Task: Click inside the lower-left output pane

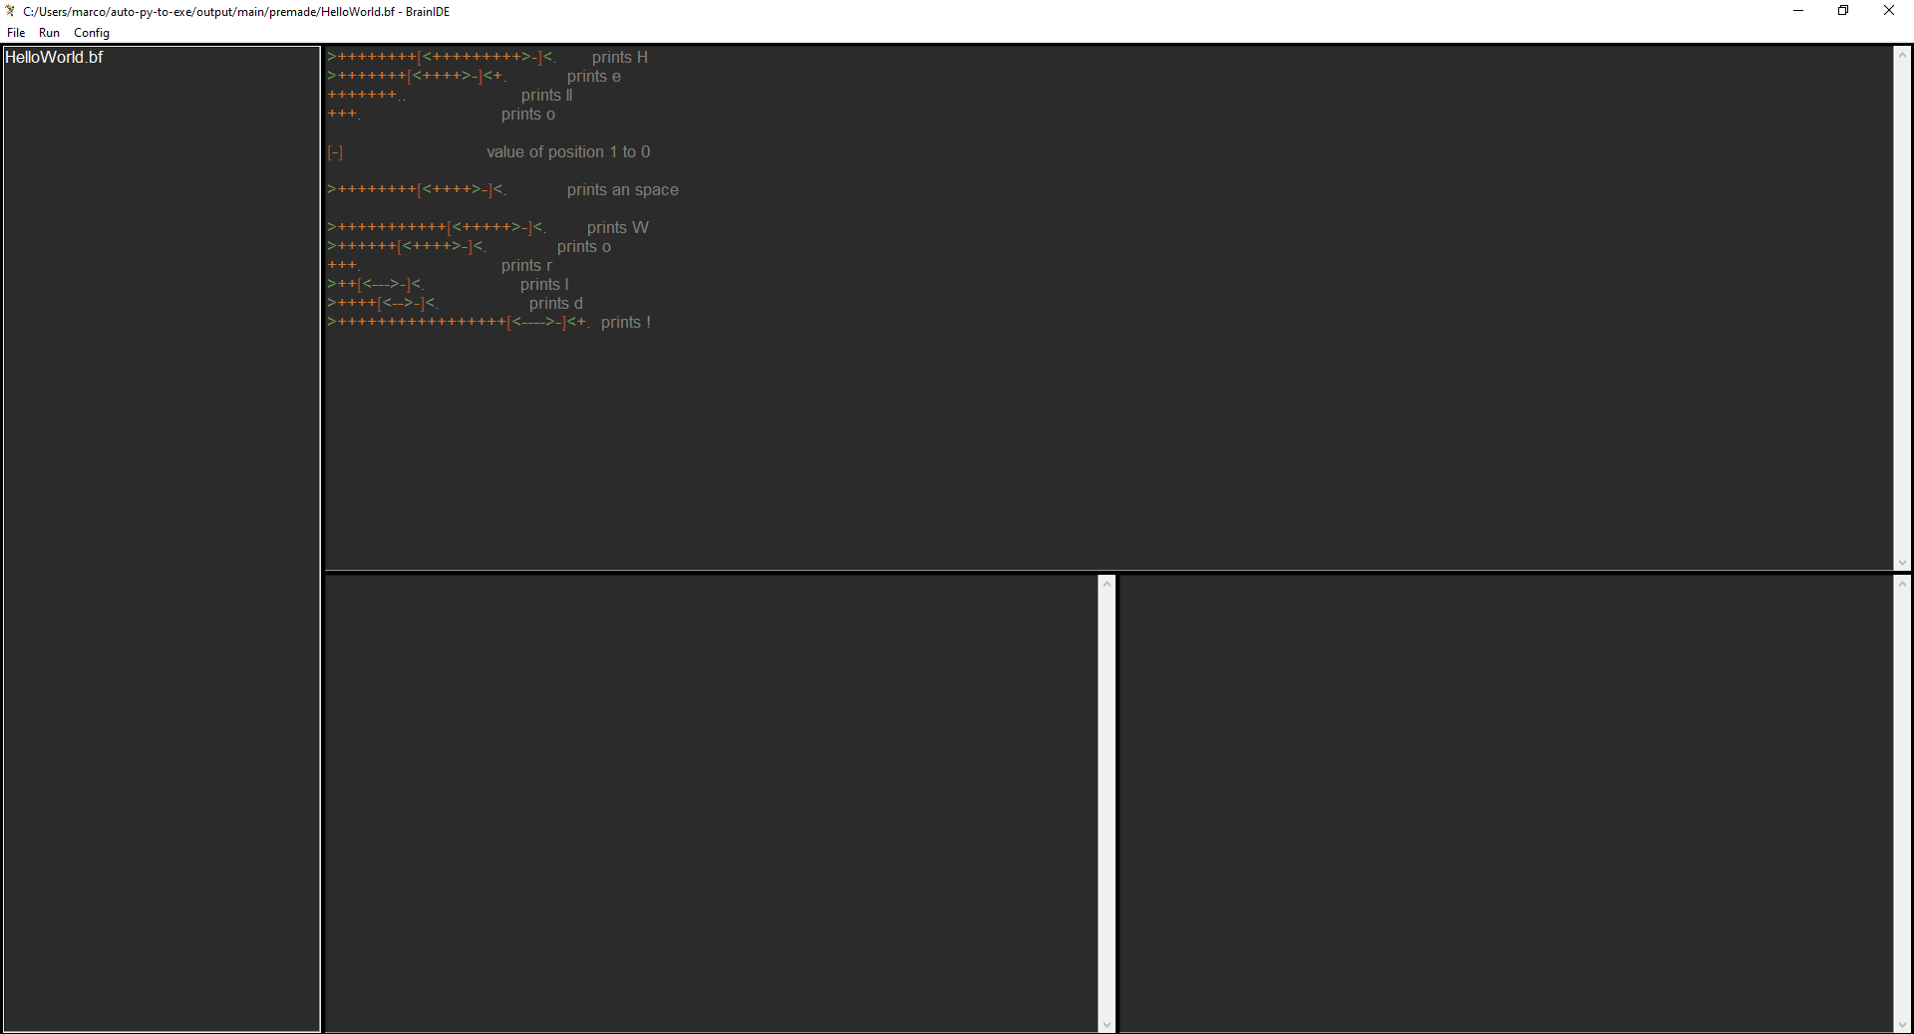Action: point(712,803)
